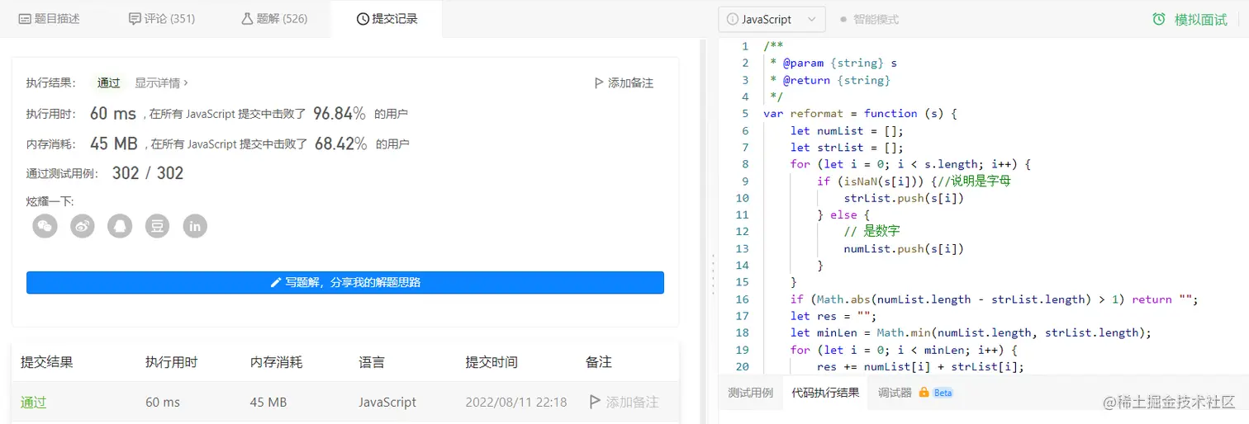Click line number 16 in the editor gutter

[741, 299]
